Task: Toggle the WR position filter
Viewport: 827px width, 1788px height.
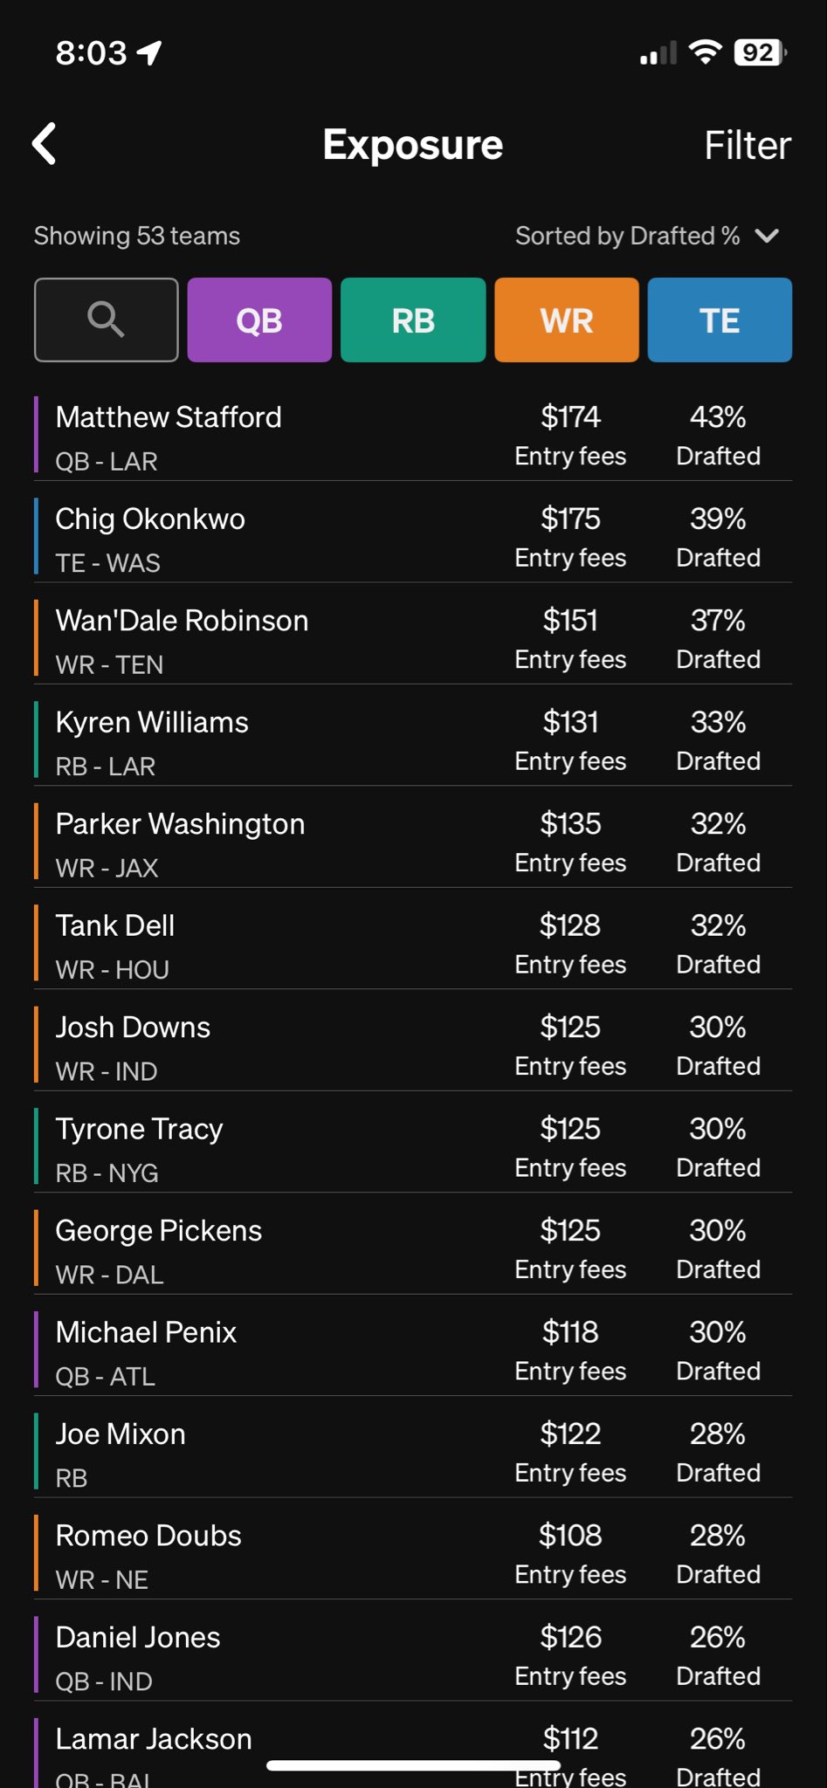Action: [x=567, y=320]
